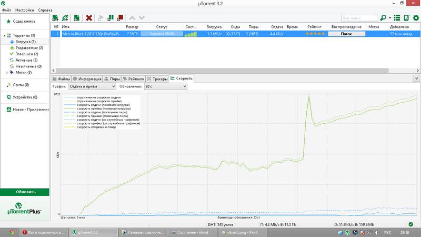The image size is (421, 237).
Task: Open Сетевые подключения taskbar window
Action: [x=143, y=232]
